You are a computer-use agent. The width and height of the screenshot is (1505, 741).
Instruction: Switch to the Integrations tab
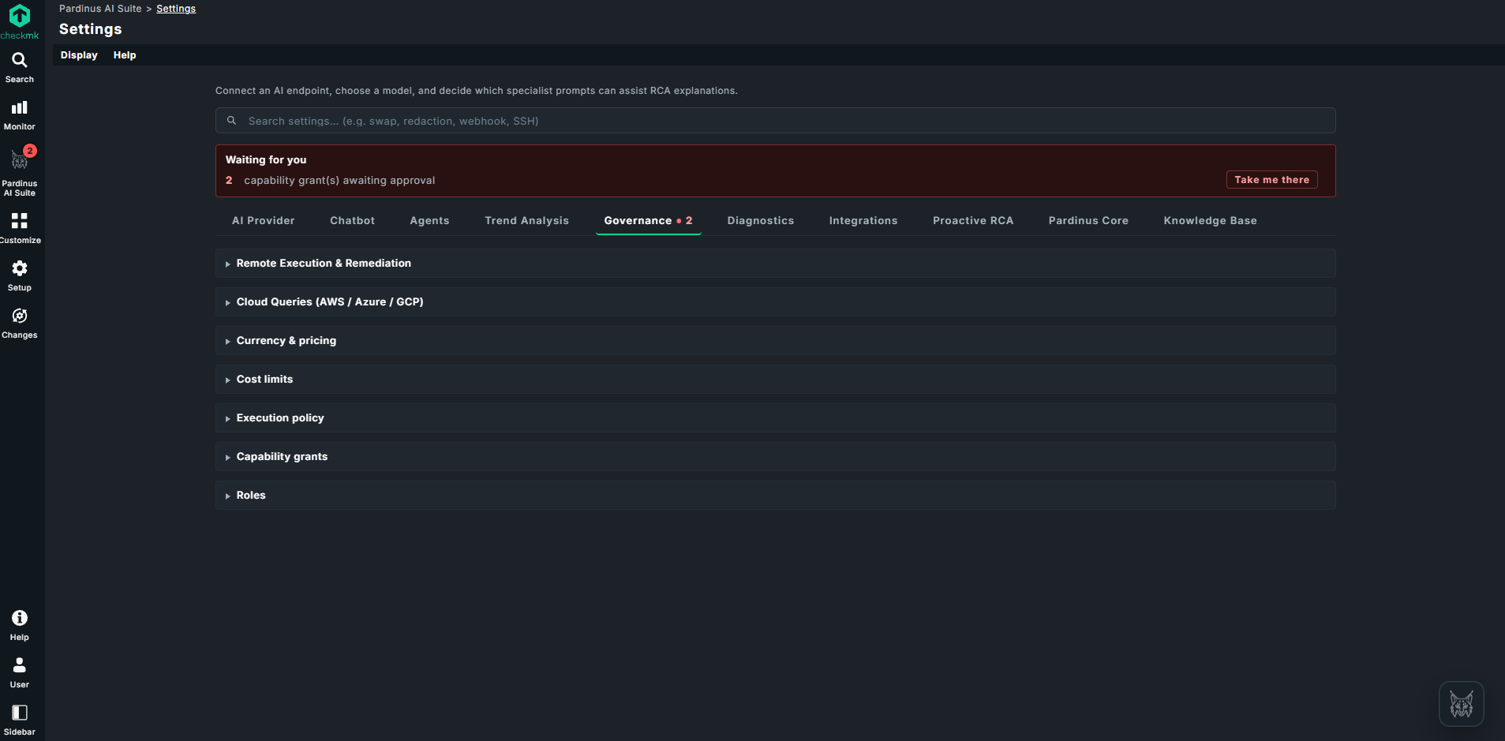point(863,221)
